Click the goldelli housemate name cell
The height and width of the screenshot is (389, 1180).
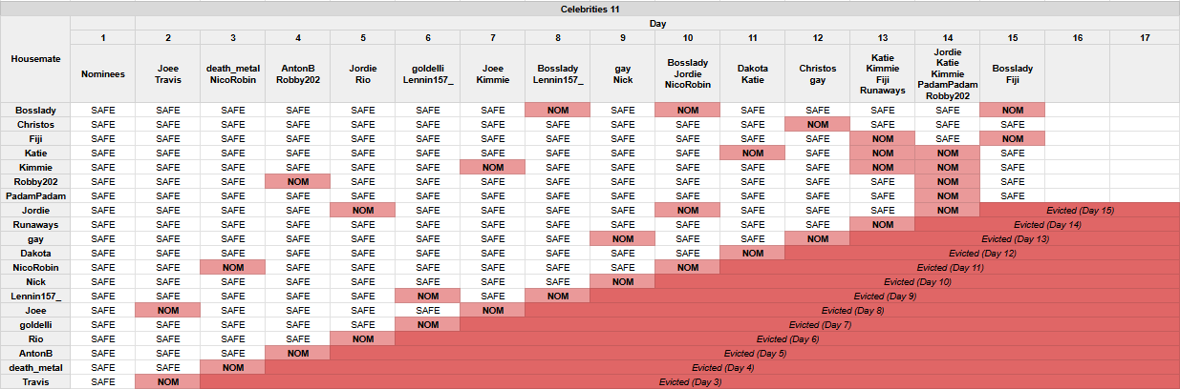(35, 324)
